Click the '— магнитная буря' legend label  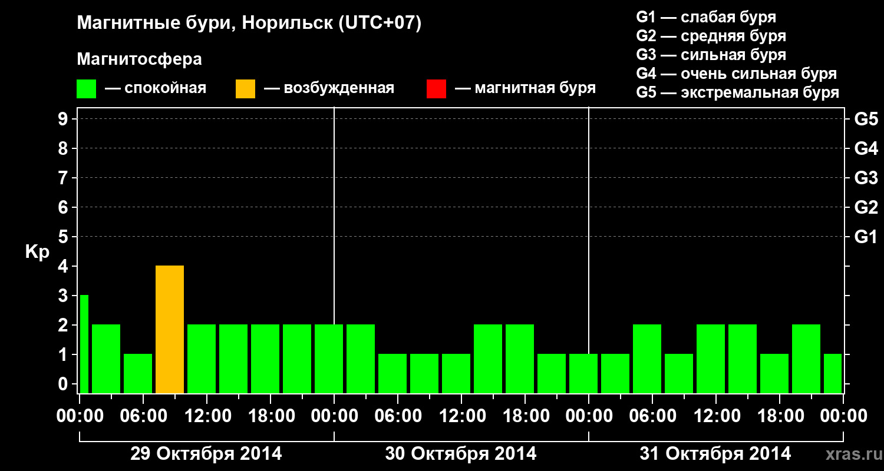click(525, 89)
